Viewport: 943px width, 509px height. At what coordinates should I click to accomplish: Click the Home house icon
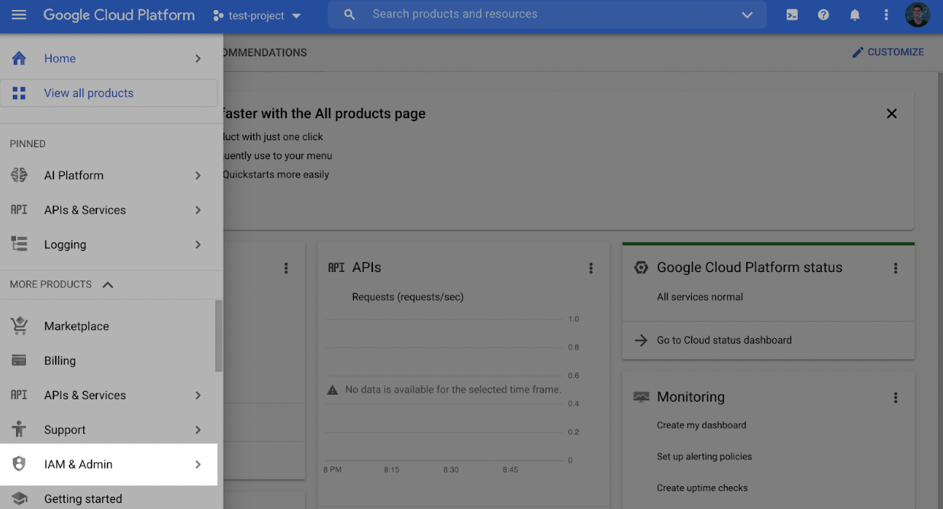click(19, 58)
